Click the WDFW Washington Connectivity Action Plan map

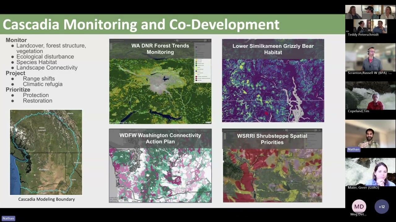160,166
